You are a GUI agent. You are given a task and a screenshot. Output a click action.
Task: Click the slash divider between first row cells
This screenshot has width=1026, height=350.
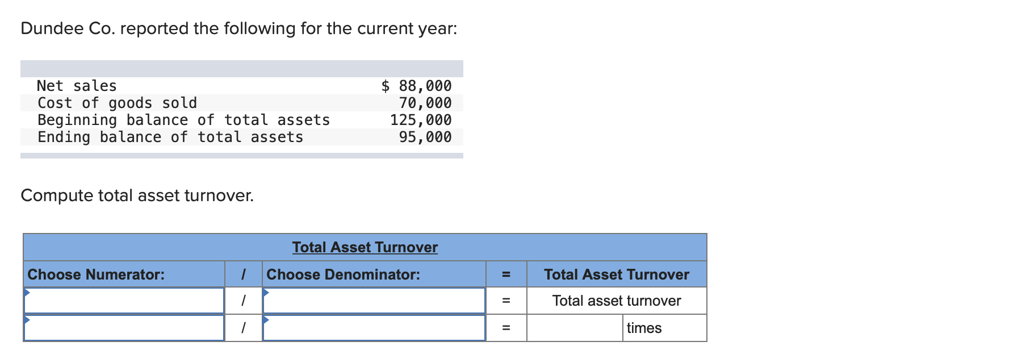tap(244, 301)
